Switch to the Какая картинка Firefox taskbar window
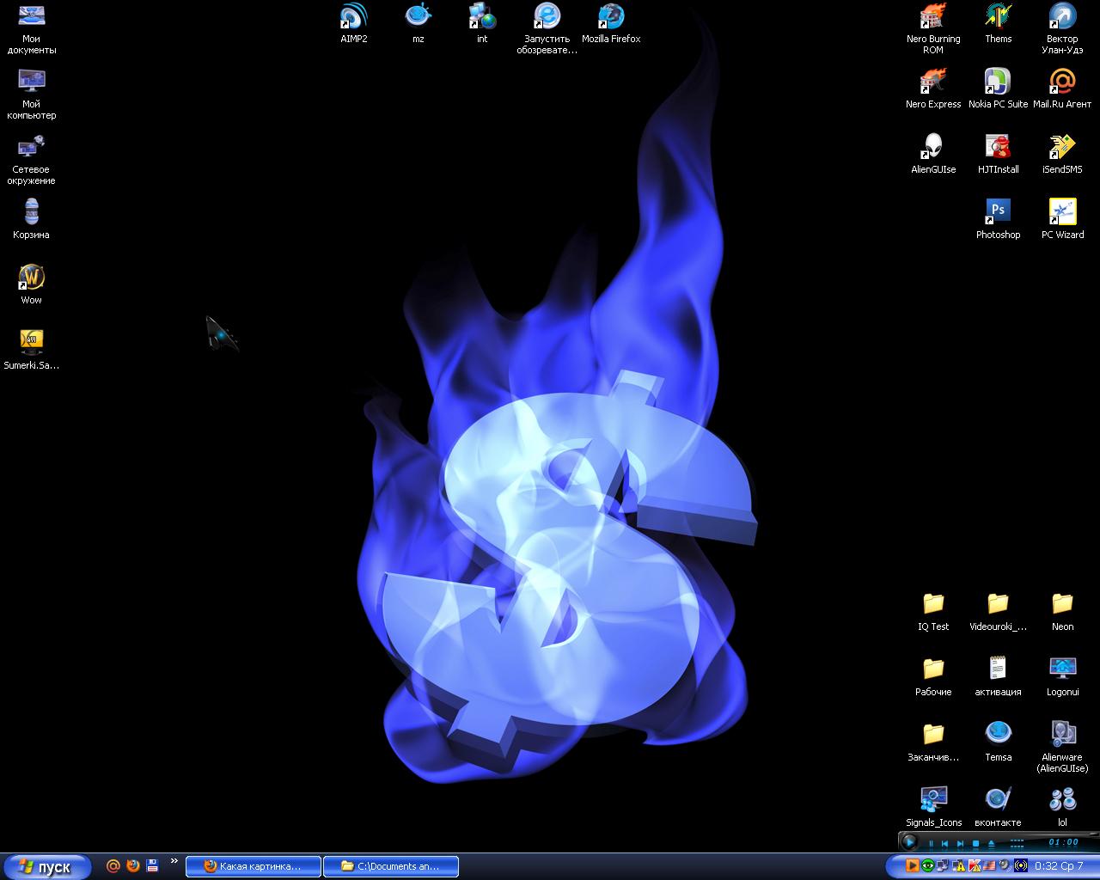The image size is (1100, 880). (253, 866)
